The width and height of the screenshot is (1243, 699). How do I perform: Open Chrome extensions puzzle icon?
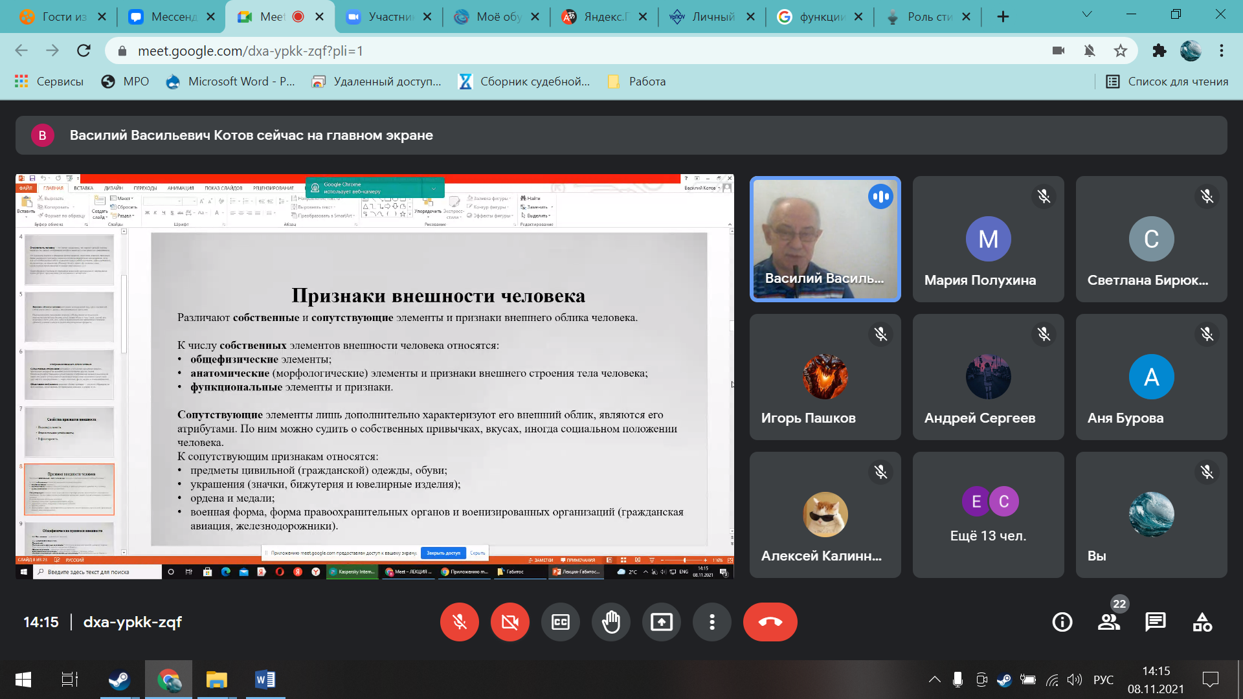pyautogui.click(x=1159, y=50)
